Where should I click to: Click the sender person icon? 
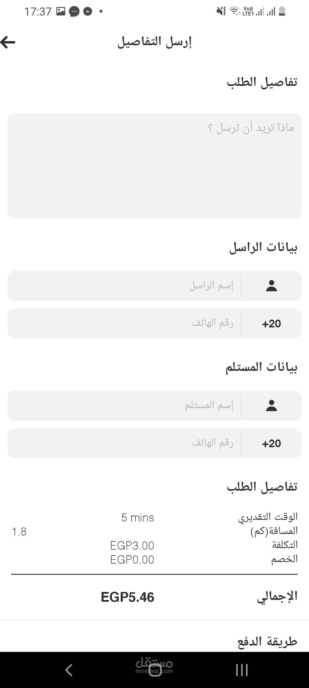pos(271,286)
